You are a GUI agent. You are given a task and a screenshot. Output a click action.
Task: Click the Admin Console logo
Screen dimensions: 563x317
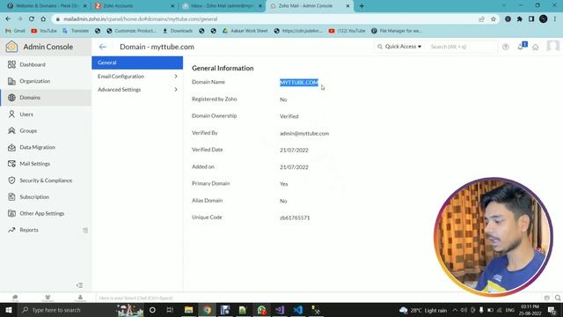pos(11,47)
